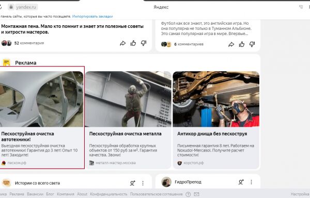
Task: Click the Яндекс tab title
Action: pyautogui.click(x=161, y=7)
